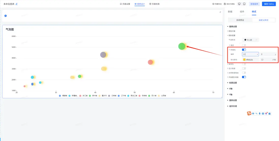Open the soft keyboard icon in the IME bar

[x=263, y=114]
